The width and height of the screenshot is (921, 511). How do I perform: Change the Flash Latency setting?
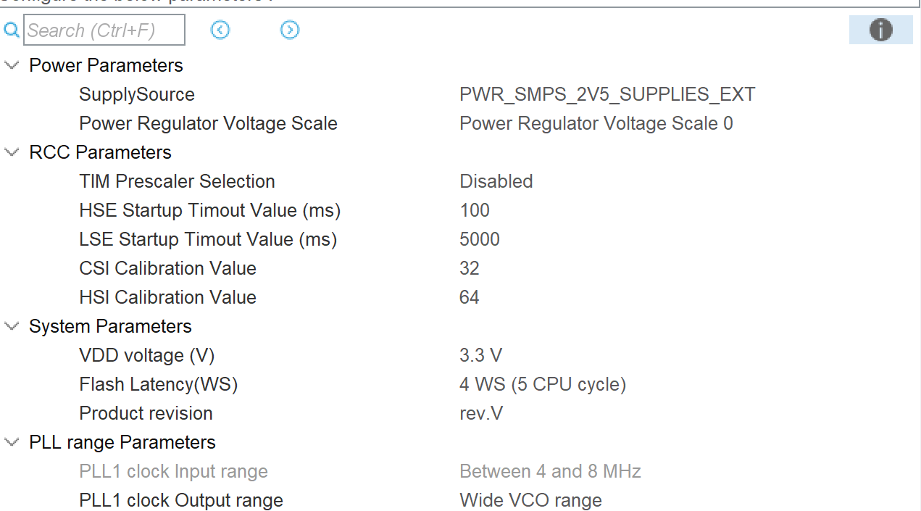pos(543,384)
